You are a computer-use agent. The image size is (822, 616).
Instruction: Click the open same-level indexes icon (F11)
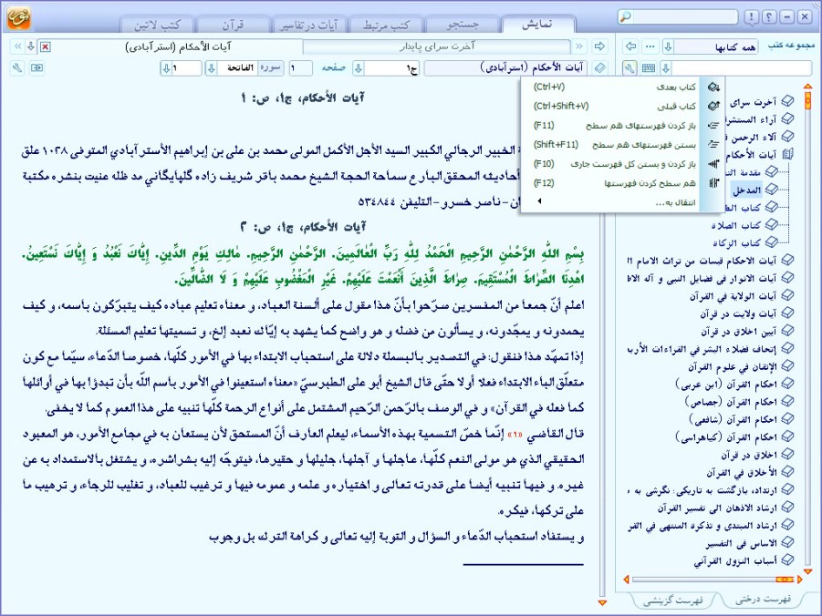[x=713, y=125]
